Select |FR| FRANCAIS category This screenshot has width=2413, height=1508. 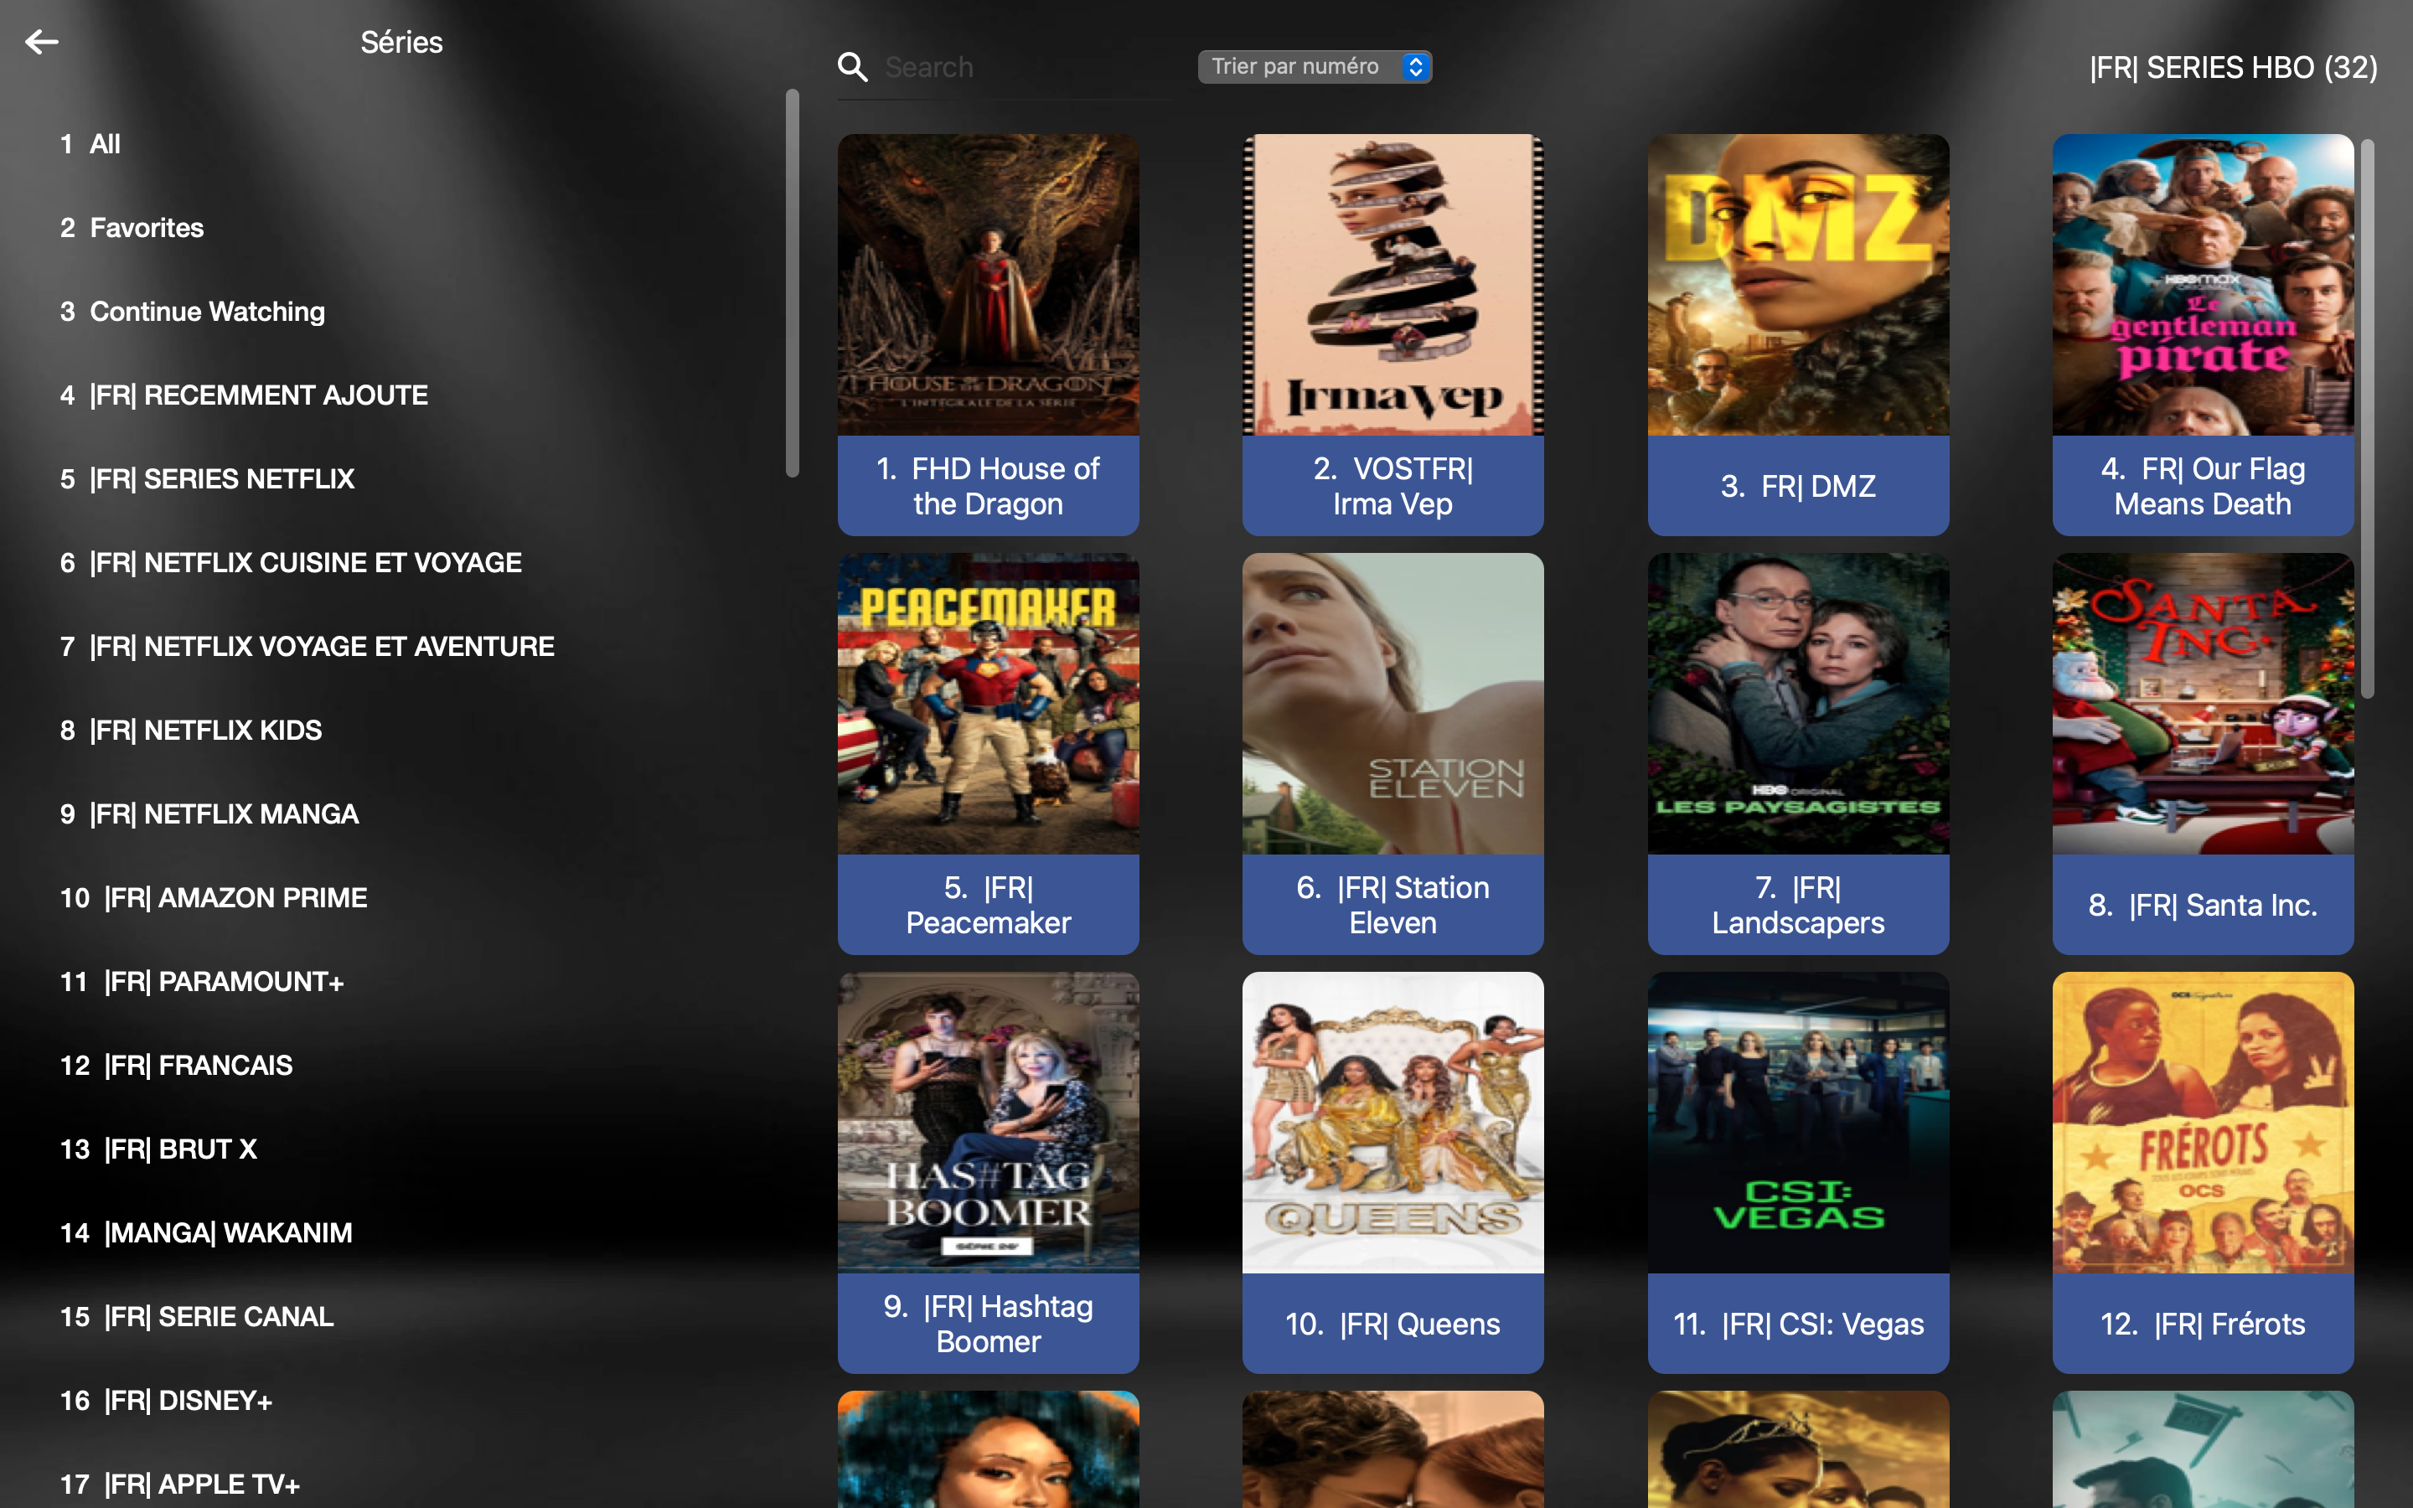pos(177,1065)
